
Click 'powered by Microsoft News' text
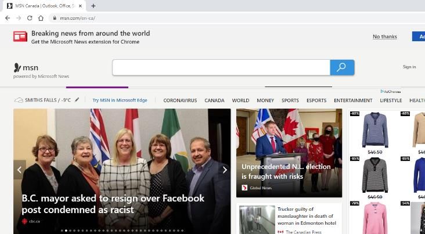[x=41, y=77]
